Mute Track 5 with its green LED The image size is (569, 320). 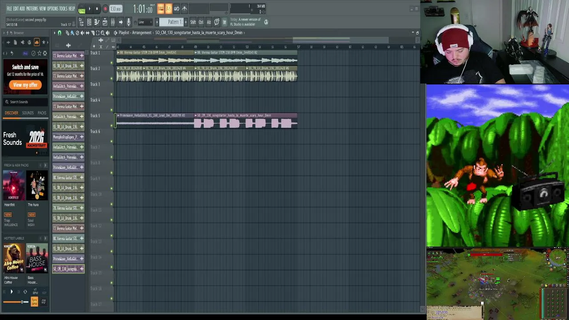click(112, 126)
